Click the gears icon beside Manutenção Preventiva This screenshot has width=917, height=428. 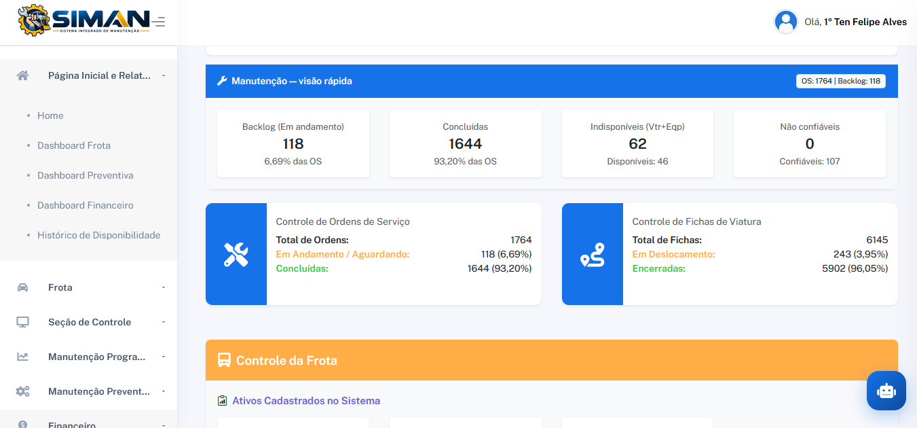[22, 391]
